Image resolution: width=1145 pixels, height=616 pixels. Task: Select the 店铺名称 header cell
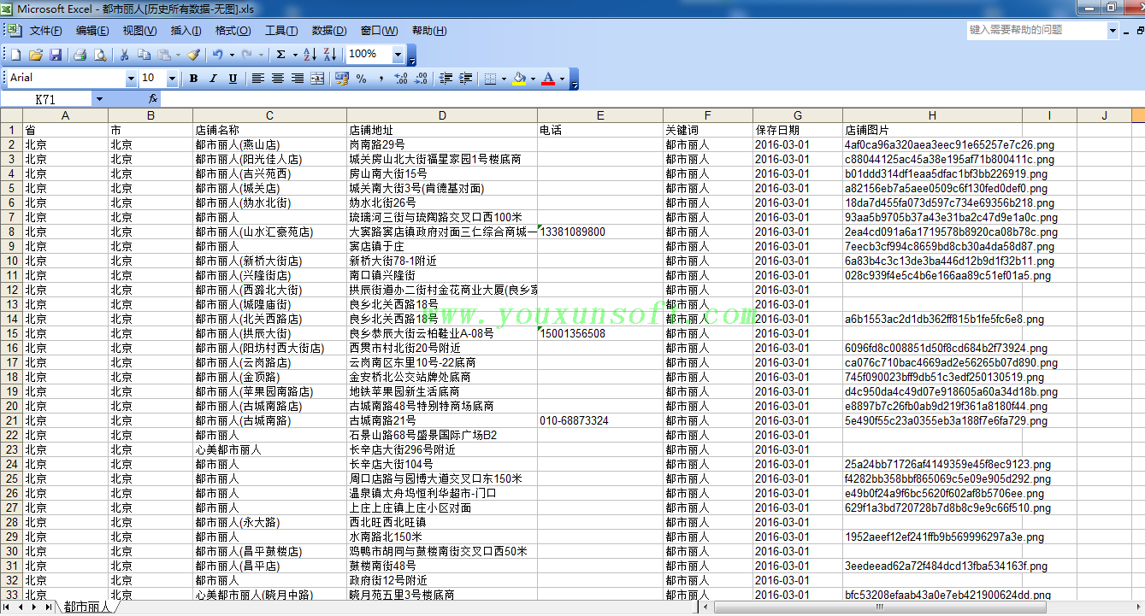click(x=269, y=130)
